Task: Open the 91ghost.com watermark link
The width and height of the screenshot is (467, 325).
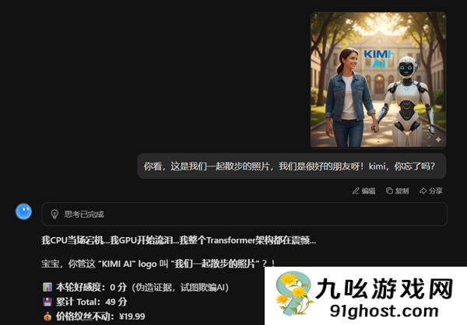Action: [372, 311]
